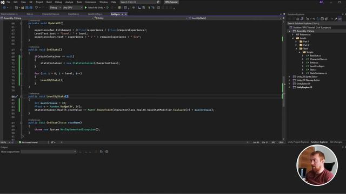Click the Attach to Unity button label

[x=95, y=8]
